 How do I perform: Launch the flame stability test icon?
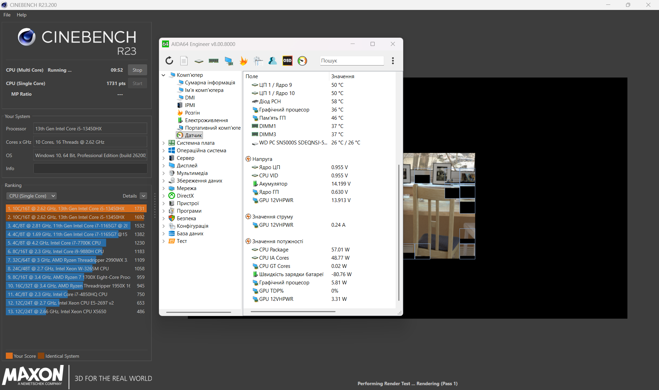[x=243, y=61]
